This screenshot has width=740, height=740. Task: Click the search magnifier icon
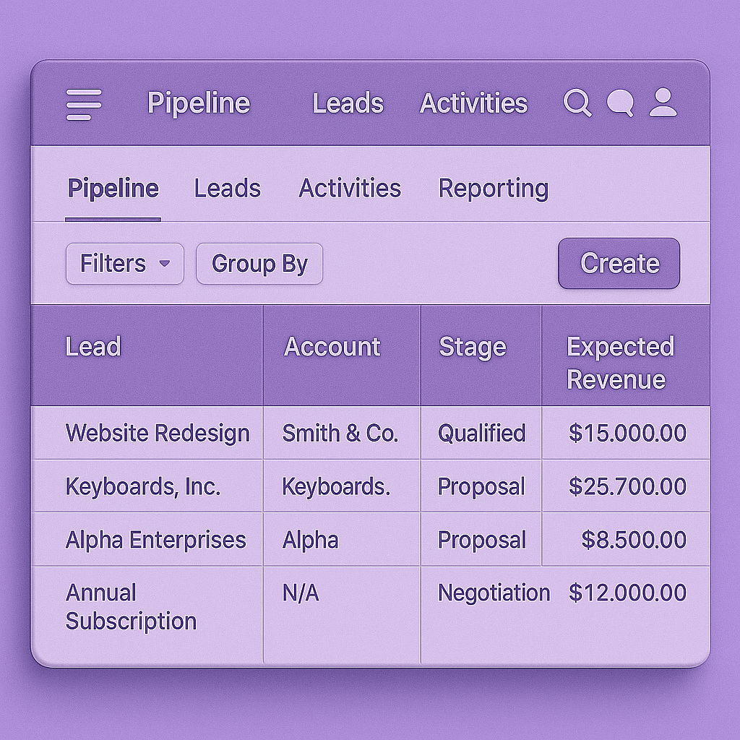577,102
